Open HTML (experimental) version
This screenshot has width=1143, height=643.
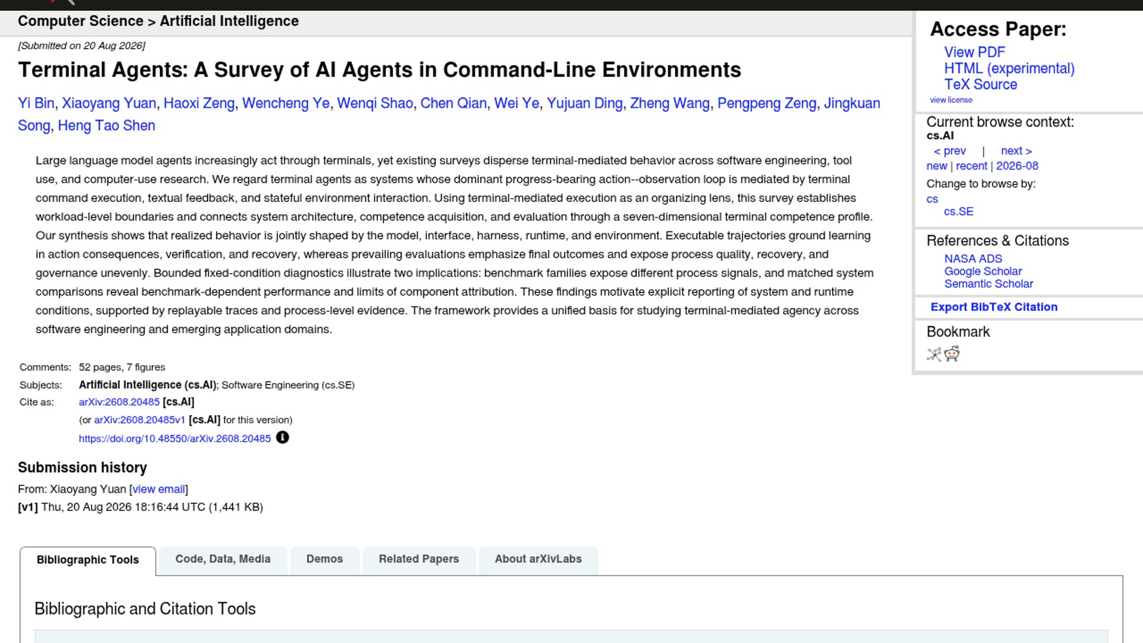[x=1009, y=68]
